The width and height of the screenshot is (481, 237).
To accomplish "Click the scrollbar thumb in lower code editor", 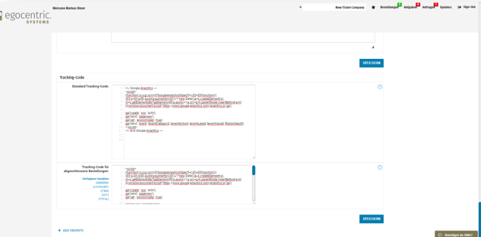I will (254, 170).
